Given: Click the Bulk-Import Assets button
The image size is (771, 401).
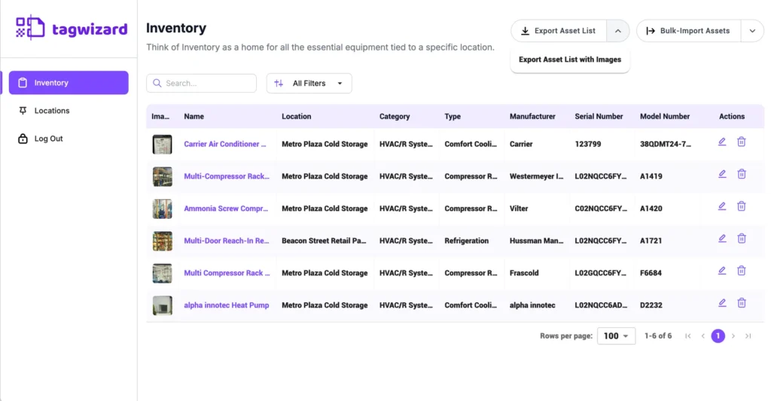Looking at the screenshot, I should 689,31.
